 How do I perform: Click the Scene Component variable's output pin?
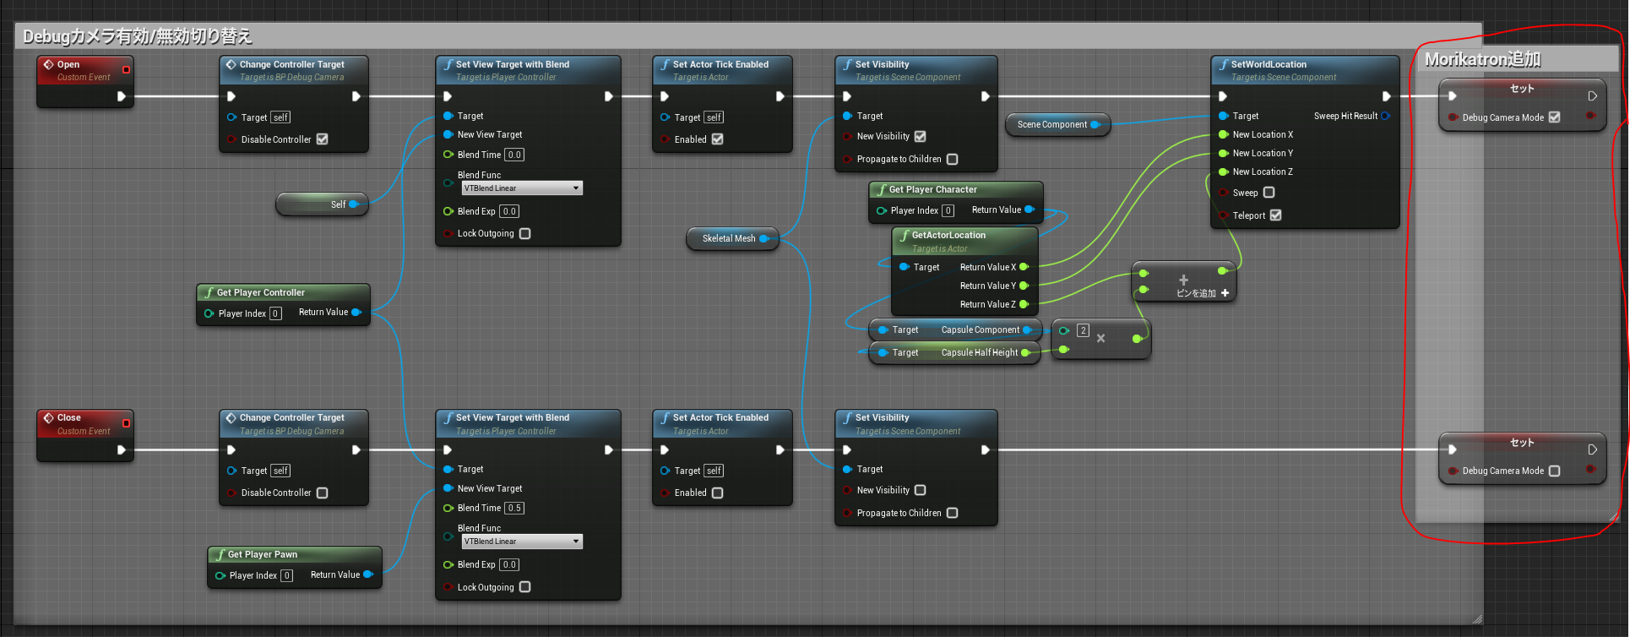(1095, 124)
